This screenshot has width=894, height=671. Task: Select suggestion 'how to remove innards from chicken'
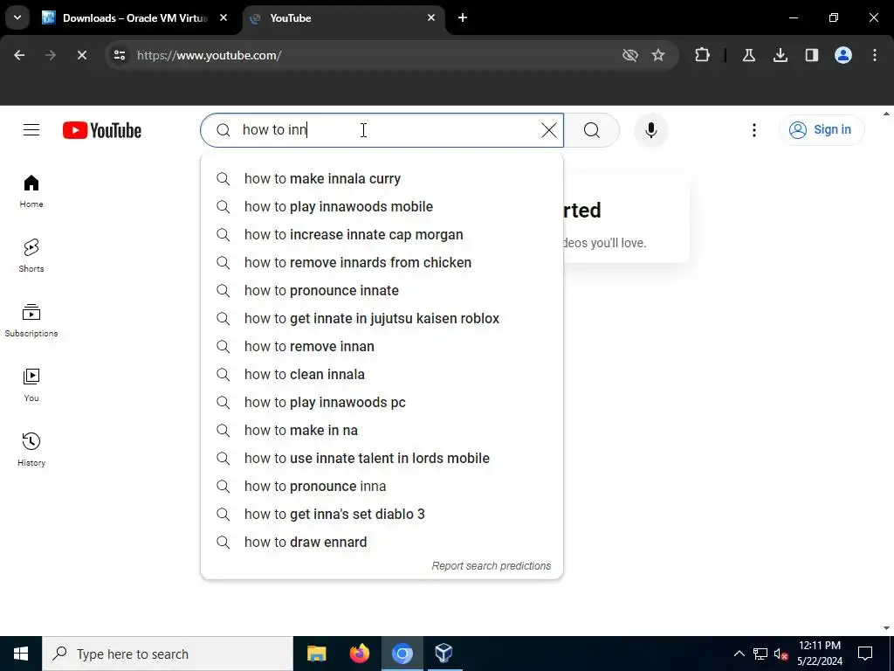382,262
